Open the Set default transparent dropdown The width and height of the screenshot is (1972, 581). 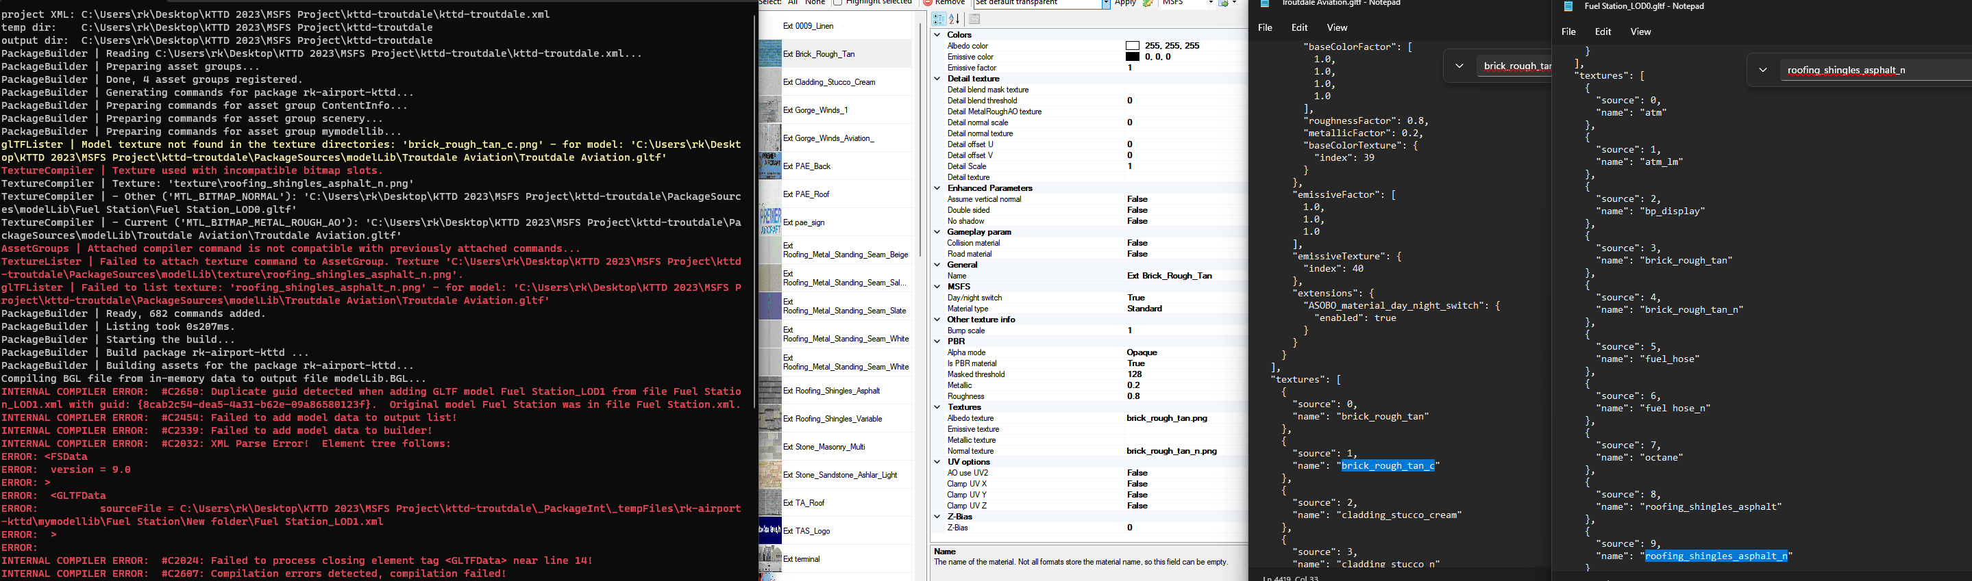[1105, 4]
